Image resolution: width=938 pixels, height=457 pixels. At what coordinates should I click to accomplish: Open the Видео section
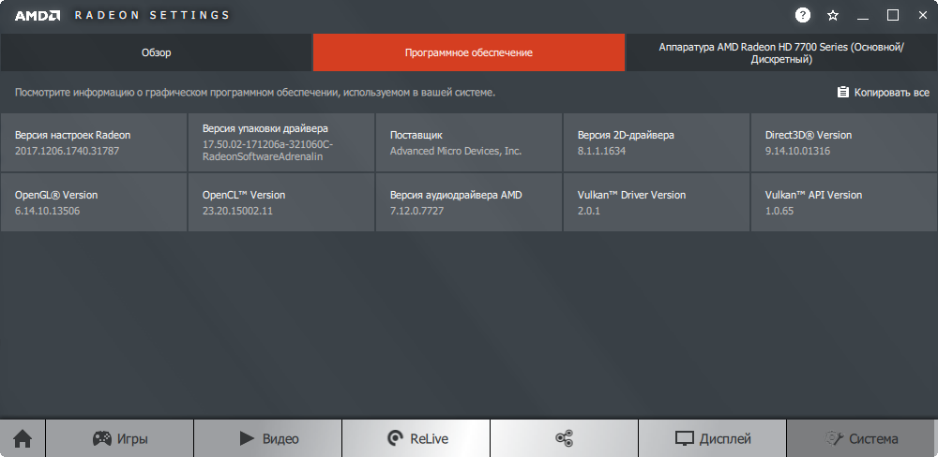click(268, 438)
